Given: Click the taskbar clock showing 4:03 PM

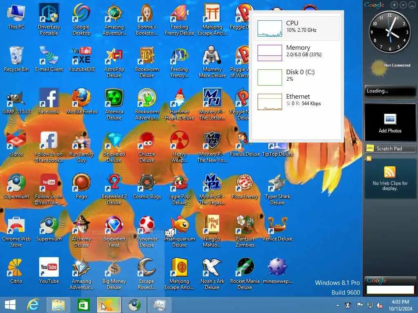Looking at the screenshot, I should [x=400, y=305].
